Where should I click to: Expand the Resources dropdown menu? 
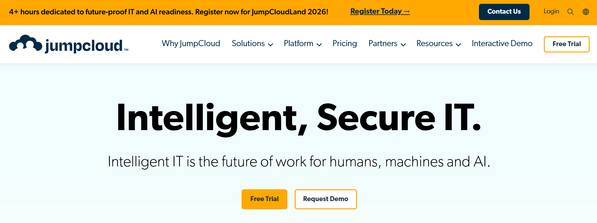[x=434, y=44]
